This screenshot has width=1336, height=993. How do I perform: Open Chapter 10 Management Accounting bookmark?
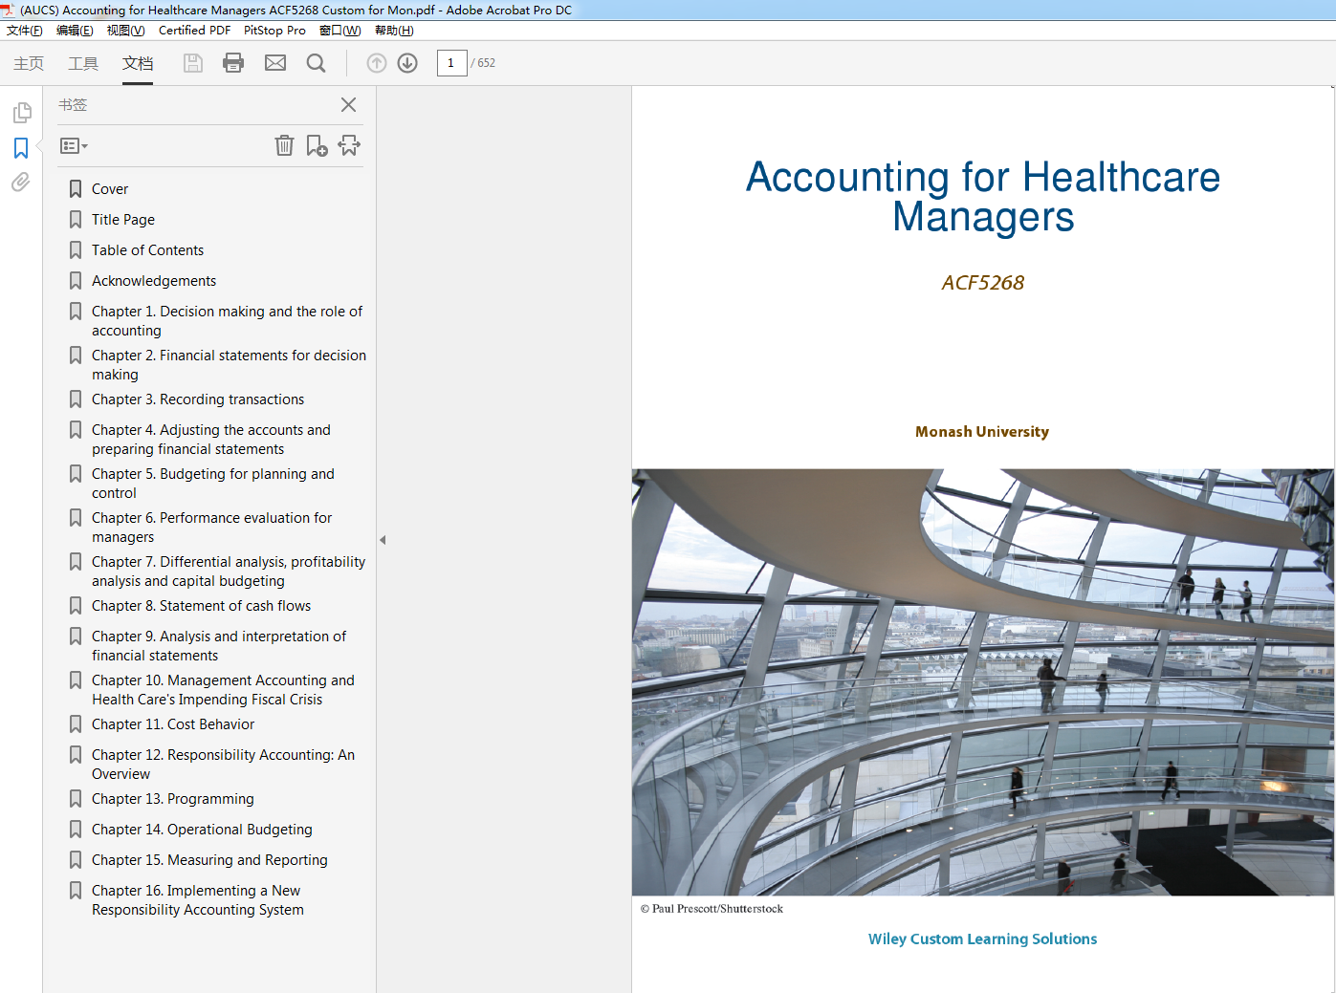coord(223,690)
